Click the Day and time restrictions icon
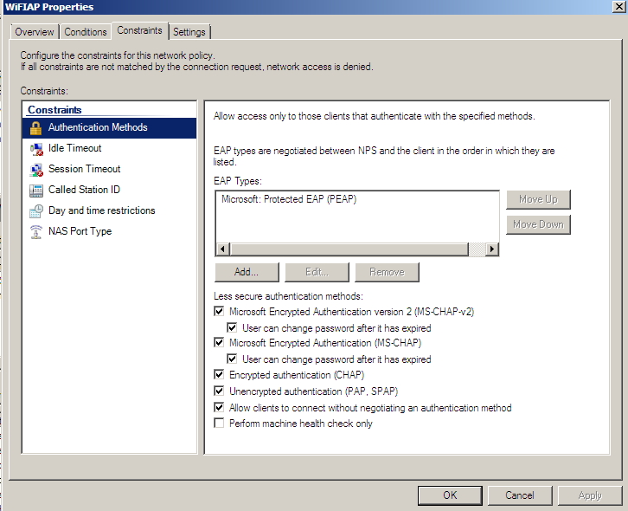This screenshot has width=628, height=511. tap(36, 210)
